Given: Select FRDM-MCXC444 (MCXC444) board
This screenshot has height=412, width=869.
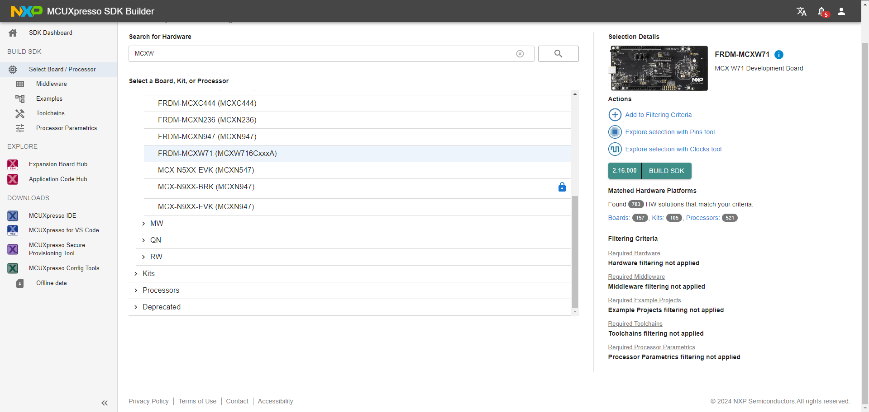Looking at the screenshot, I should (x=358, y=103).
